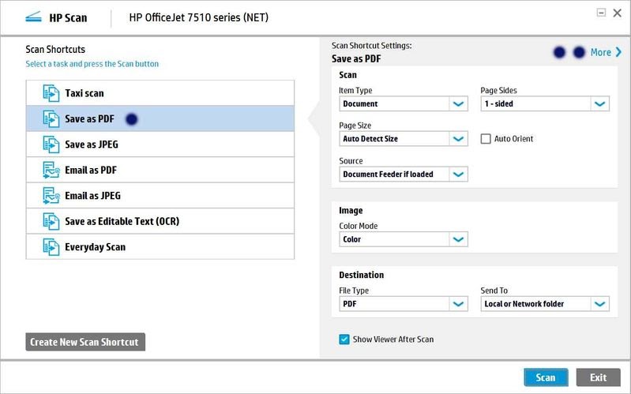
Task: Open the Page Sides dropdown
Action: tap(545, 104)
